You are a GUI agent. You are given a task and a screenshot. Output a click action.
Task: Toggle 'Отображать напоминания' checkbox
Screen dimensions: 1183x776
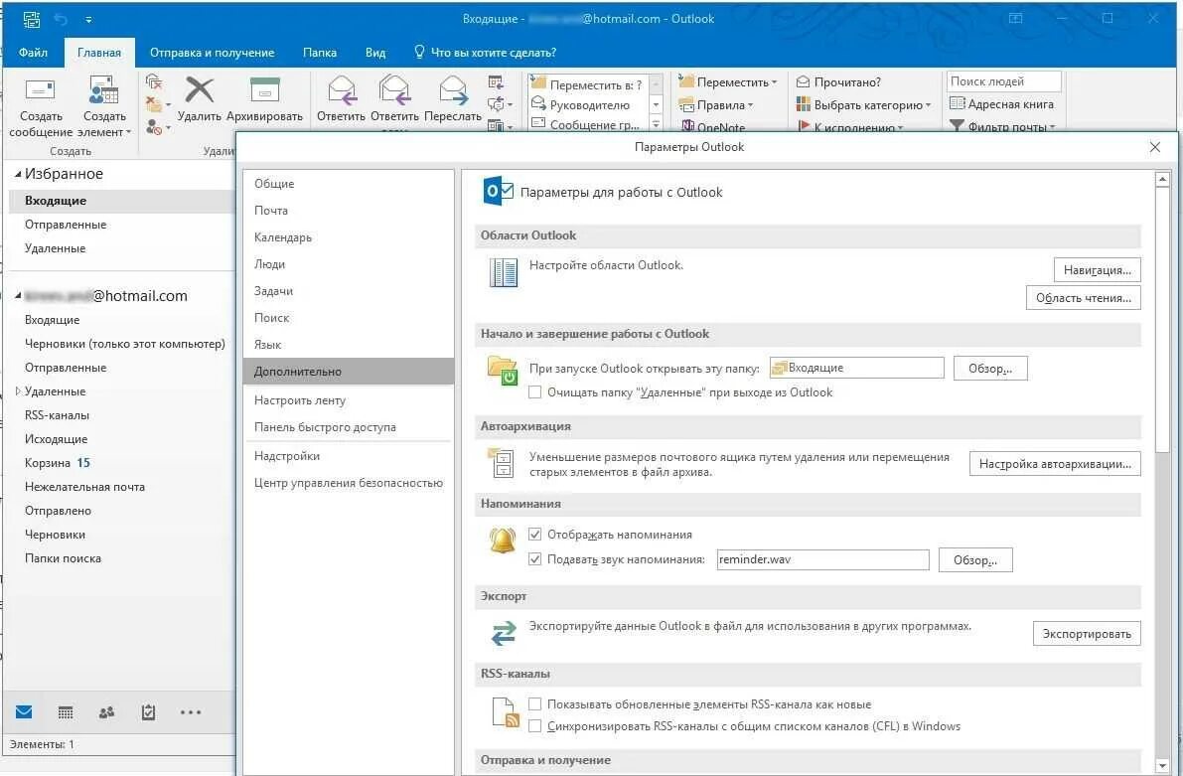tap(535, 535)
